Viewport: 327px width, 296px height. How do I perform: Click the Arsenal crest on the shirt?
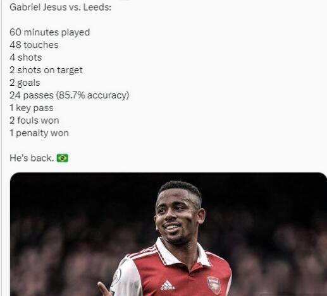(x=214, y=285)
